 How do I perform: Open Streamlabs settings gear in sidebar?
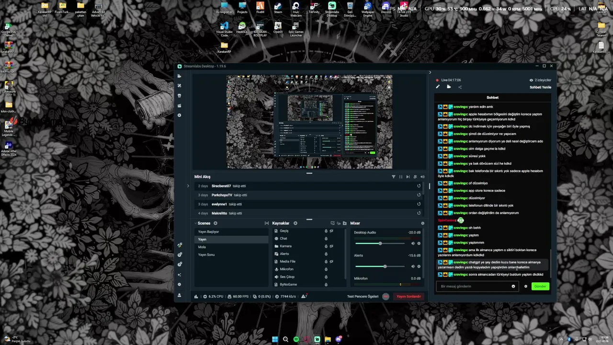[x=180, y=285]
